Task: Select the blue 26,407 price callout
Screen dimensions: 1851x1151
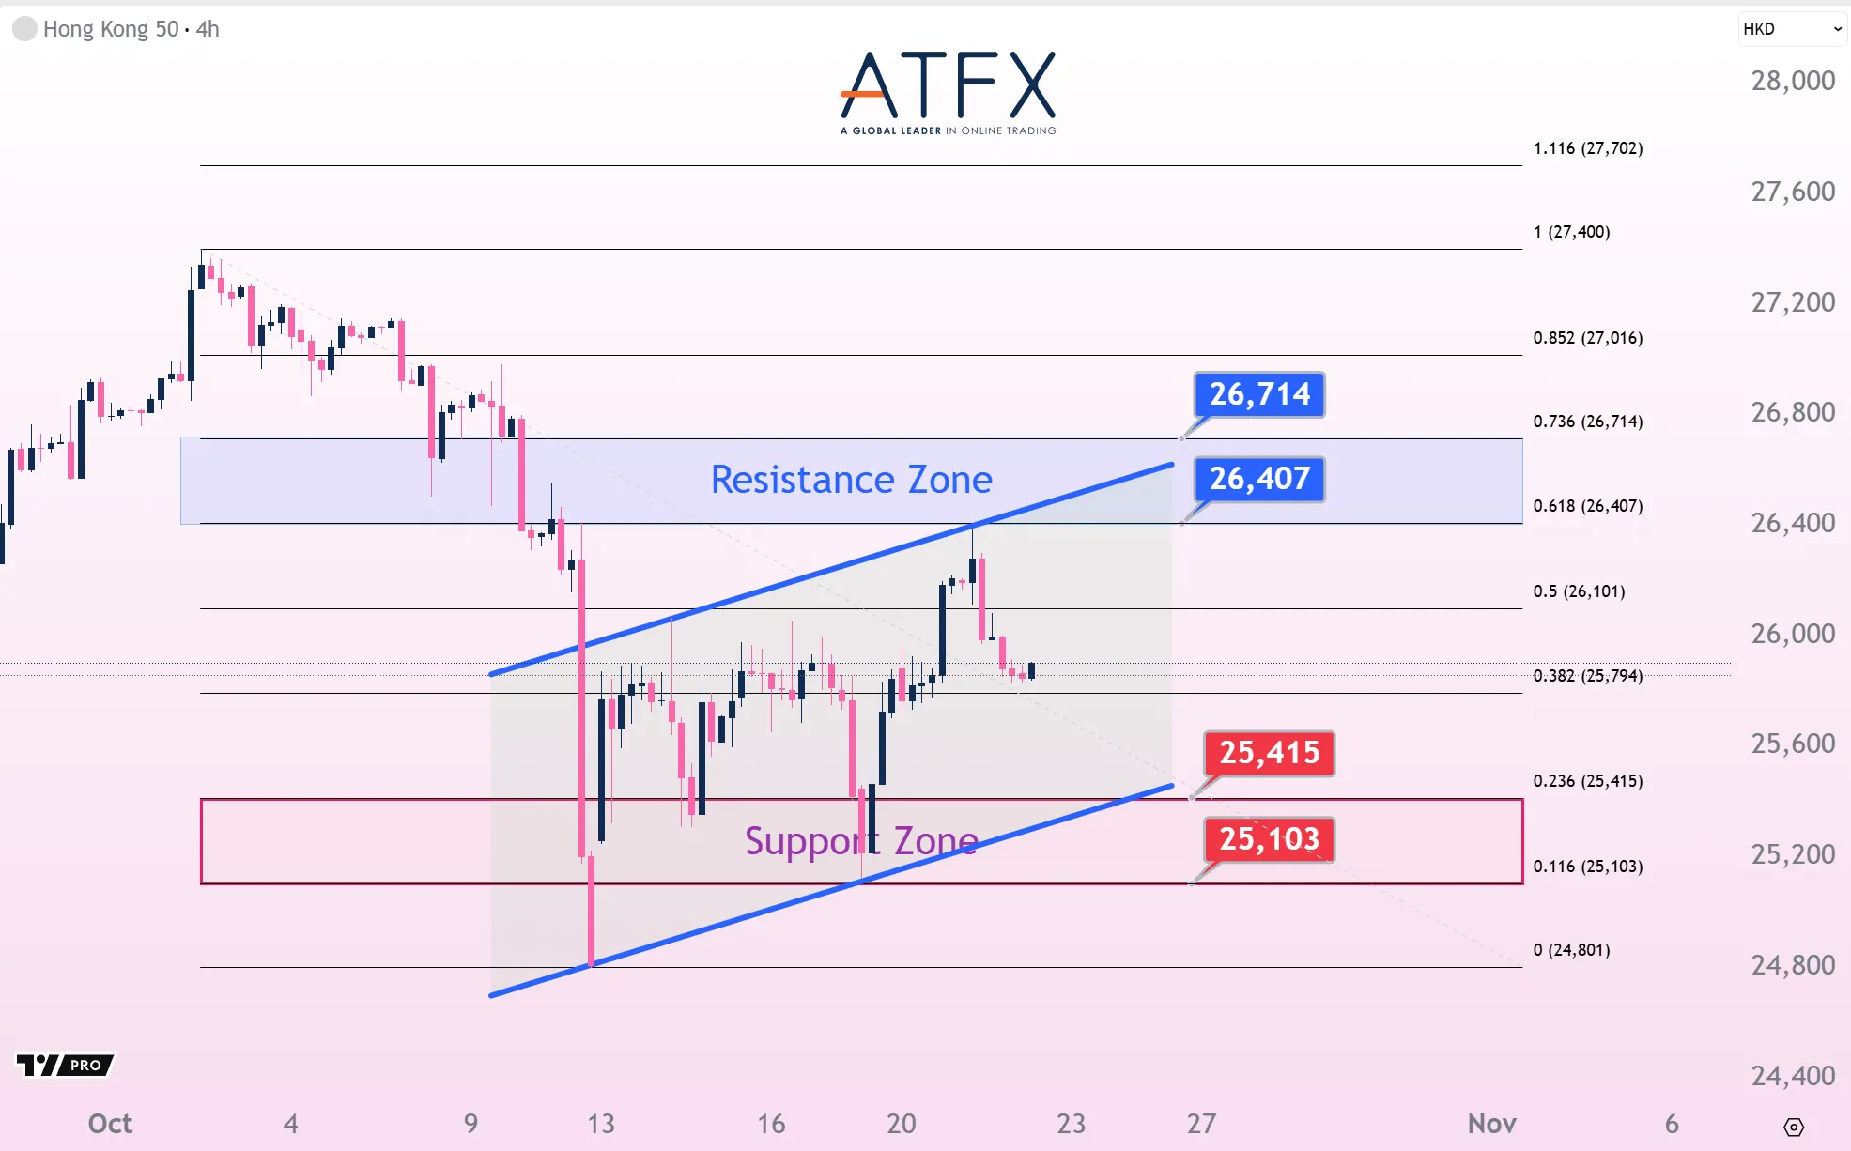Action: pos(1258,479)
